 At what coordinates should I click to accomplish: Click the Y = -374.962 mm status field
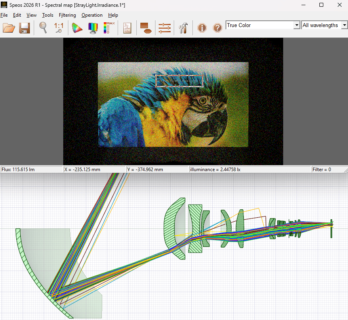pos(157,170)
